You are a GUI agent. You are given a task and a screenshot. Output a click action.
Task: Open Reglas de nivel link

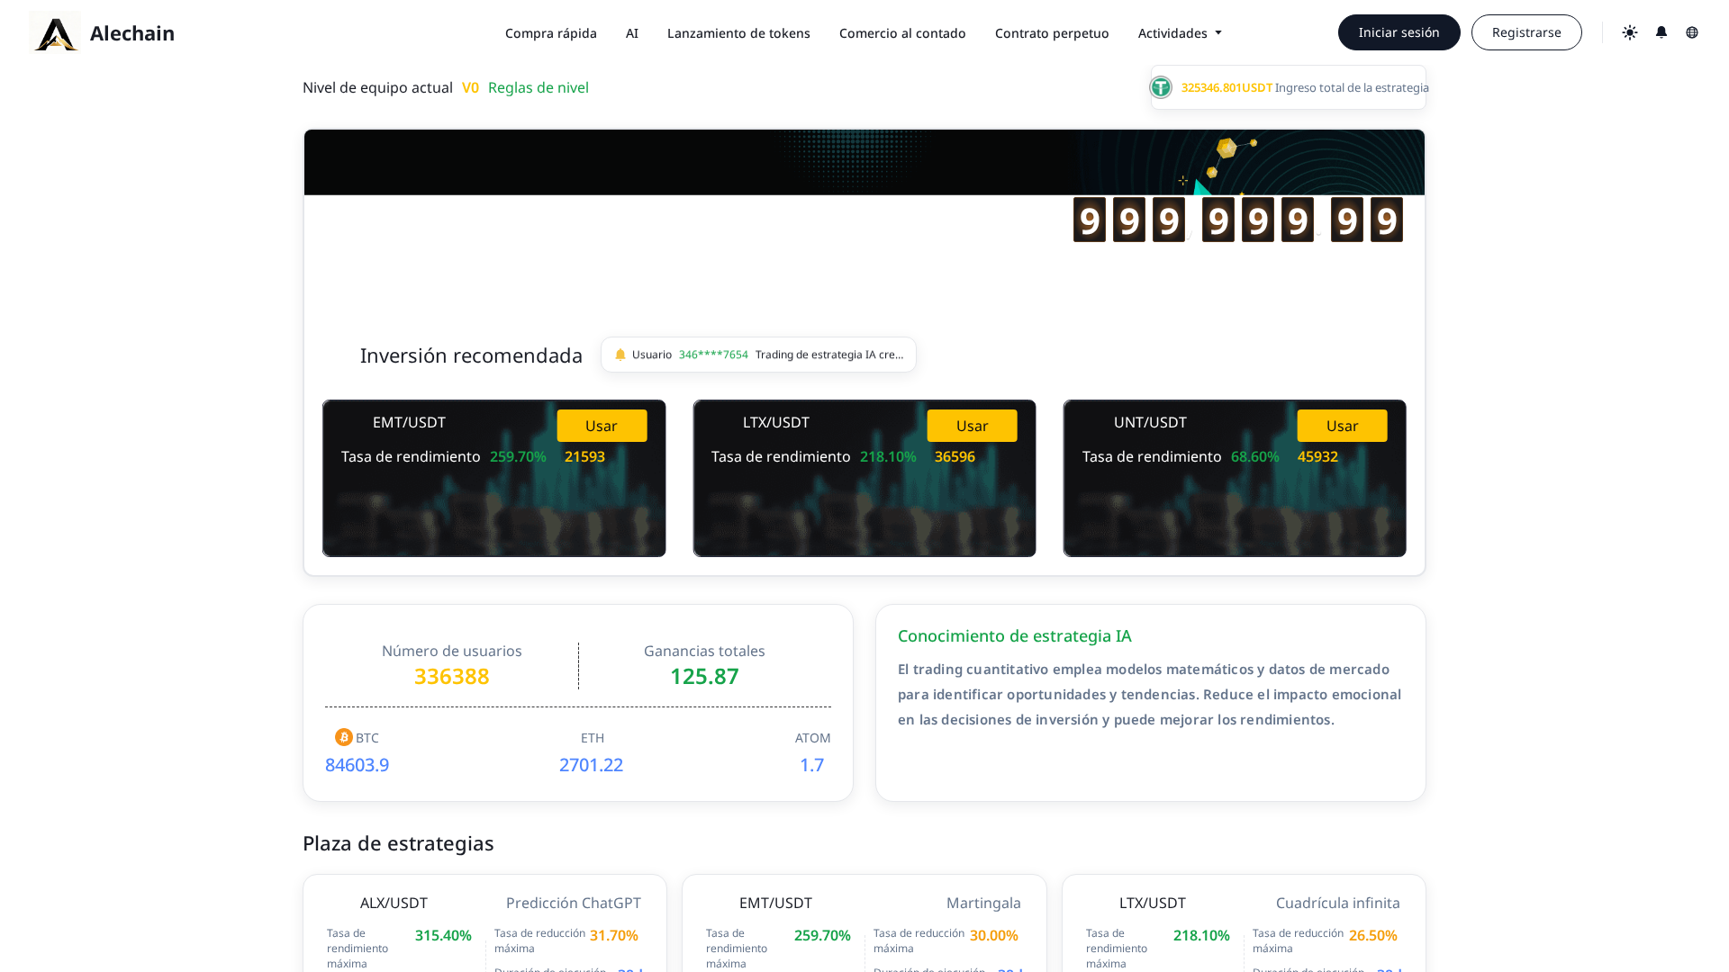[x=539, y=87]
